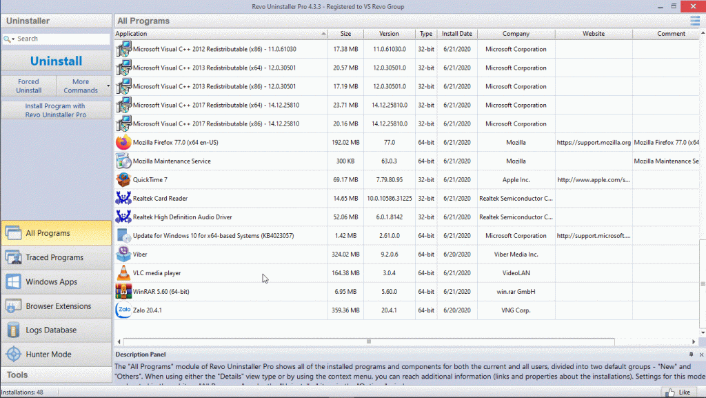This screenshot has width=706, height=398.
Task: Click the http://support.microsoft website cell
Action: click(594, 235)
